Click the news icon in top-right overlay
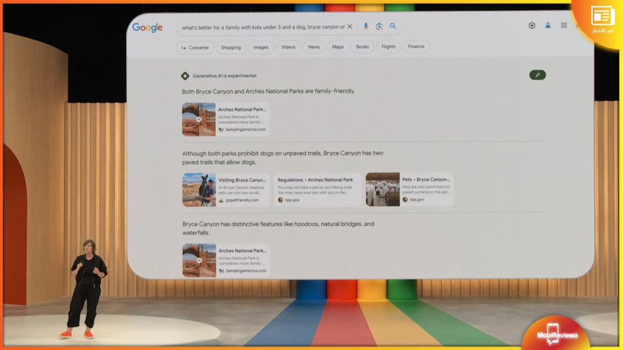Image resolution: width=623 pixels, height=350 pixels. (602, 16)
